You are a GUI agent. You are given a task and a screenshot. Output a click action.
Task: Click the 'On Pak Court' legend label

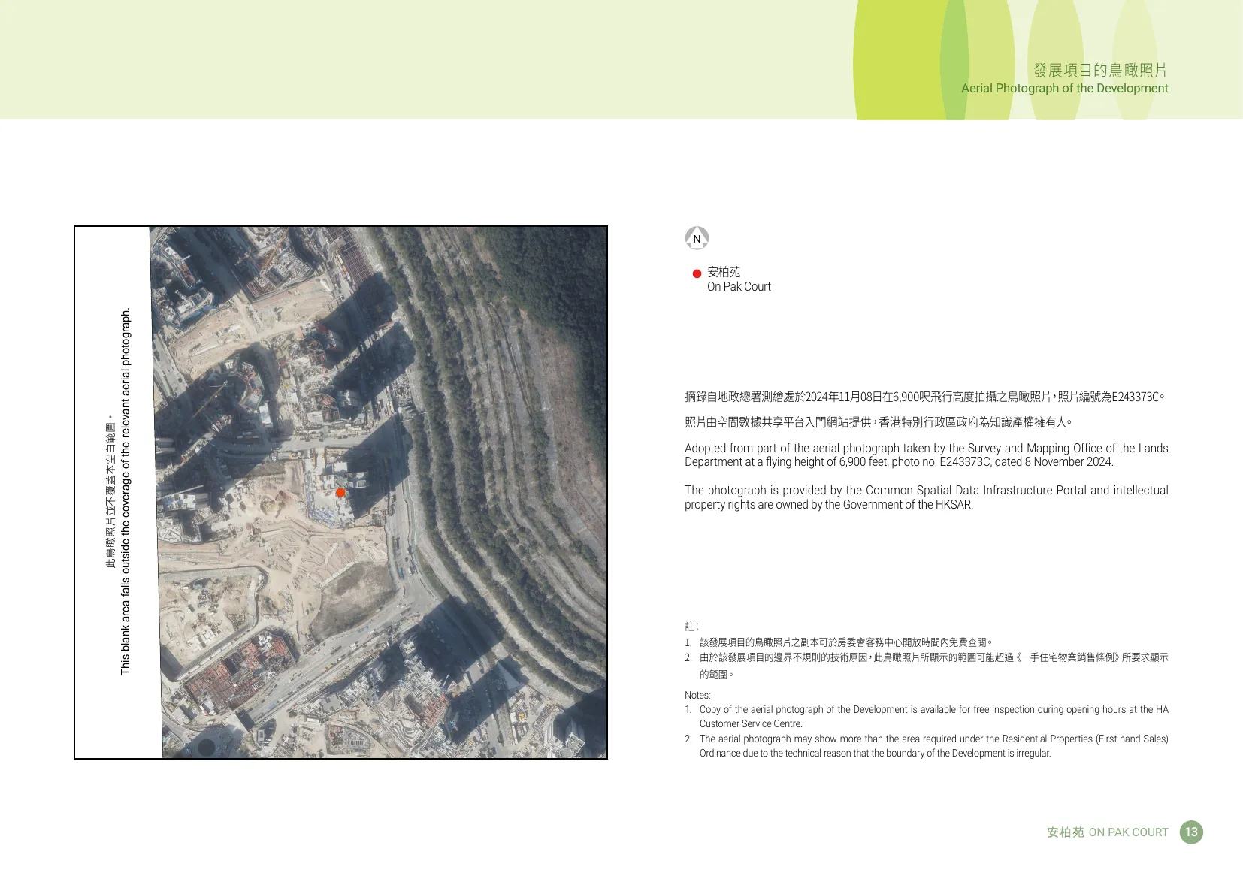(x=739, y=286)
